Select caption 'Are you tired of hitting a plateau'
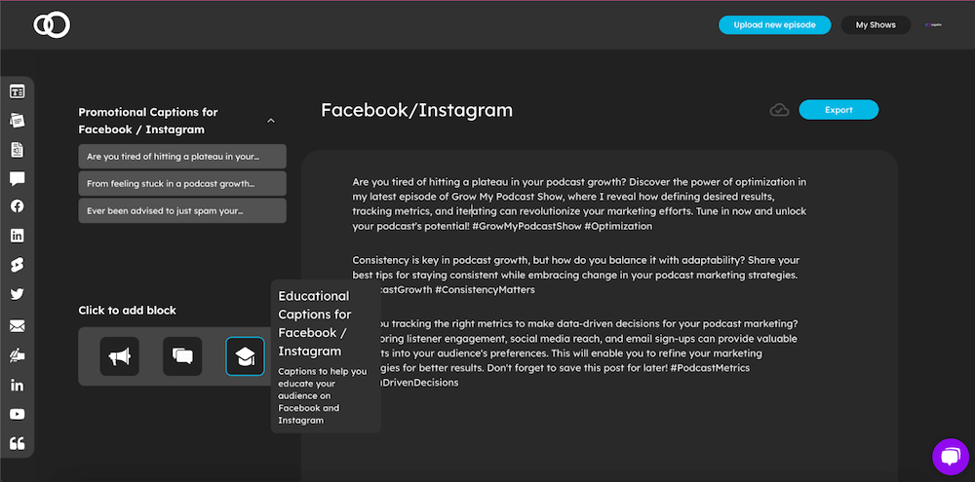Image resolution: width=975 pixels, height=482 pixels. (x=182, y=157)
